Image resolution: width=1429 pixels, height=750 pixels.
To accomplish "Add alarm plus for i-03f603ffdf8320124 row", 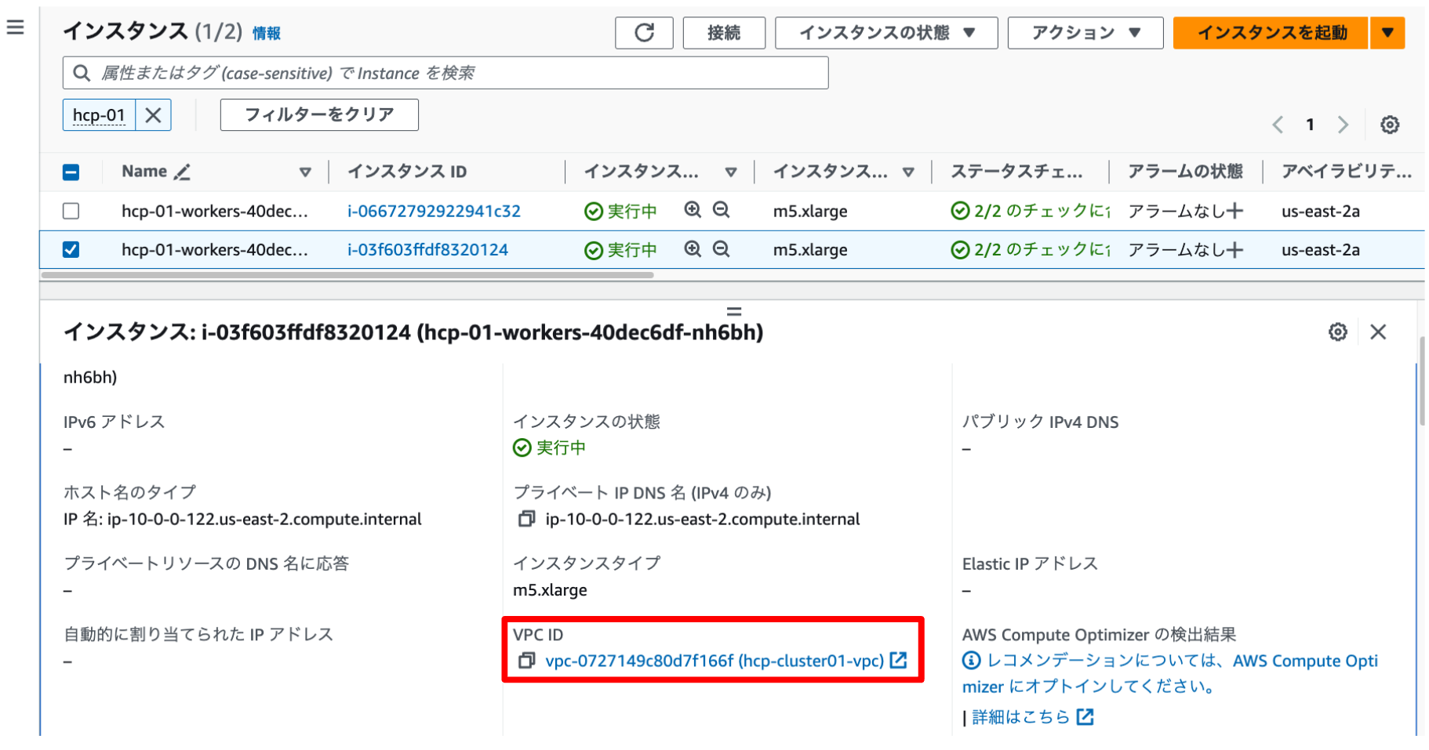I will [x=1234, y=250].
